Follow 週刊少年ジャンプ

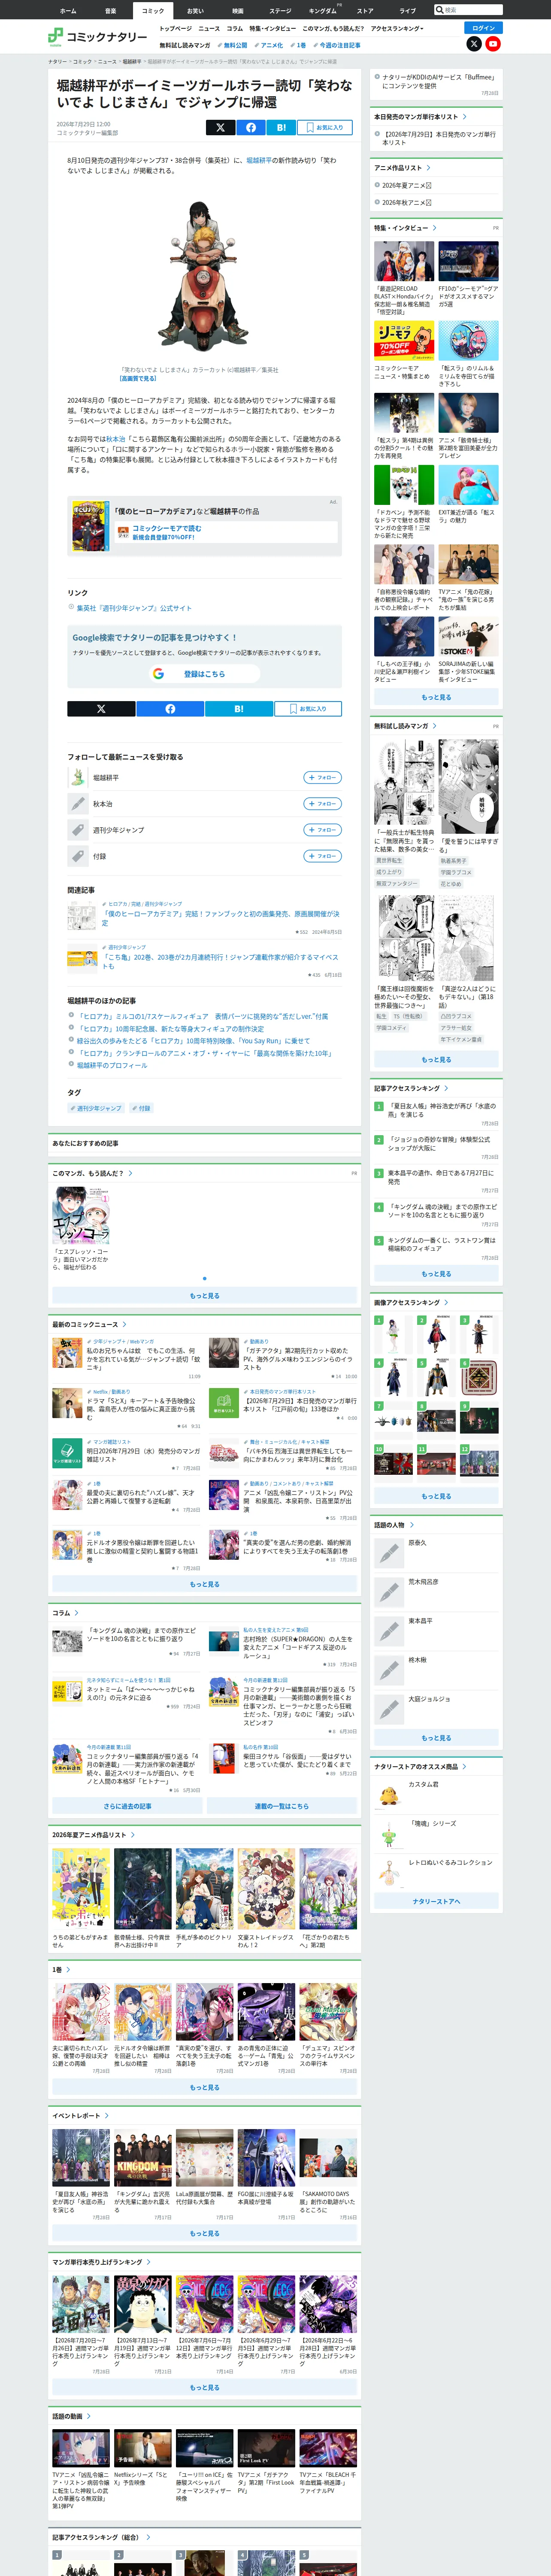point(323,830)
